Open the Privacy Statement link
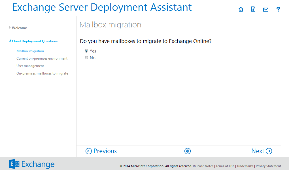The image size is (289, 170). tap(268, 166)
